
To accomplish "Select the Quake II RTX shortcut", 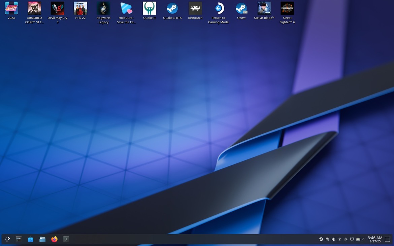I will click(172, 9).
